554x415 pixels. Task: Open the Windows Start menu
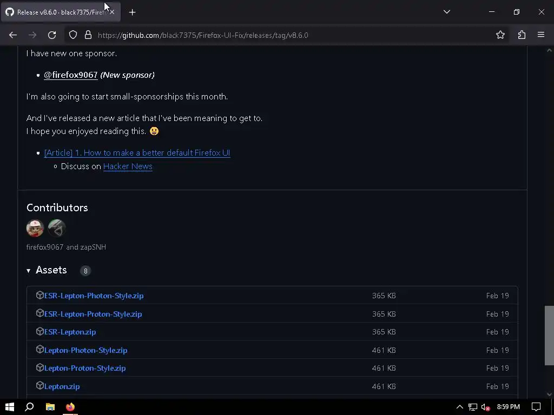10,407
